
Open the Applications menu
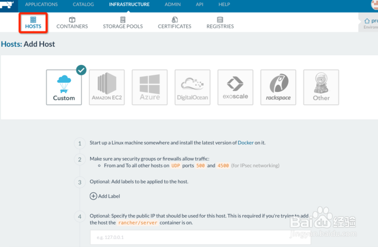click(x=41, y=4)
